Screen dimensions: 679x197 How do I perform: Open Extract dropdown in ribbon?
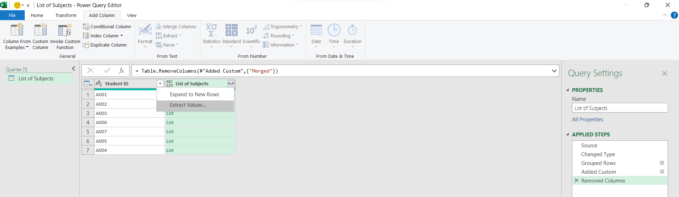(168, 36)
